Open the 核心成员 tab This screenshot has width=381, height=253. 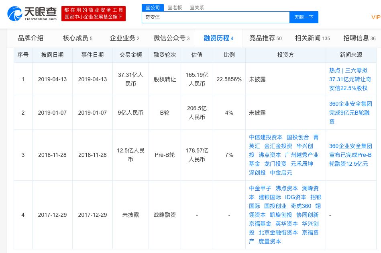[77, 38]
